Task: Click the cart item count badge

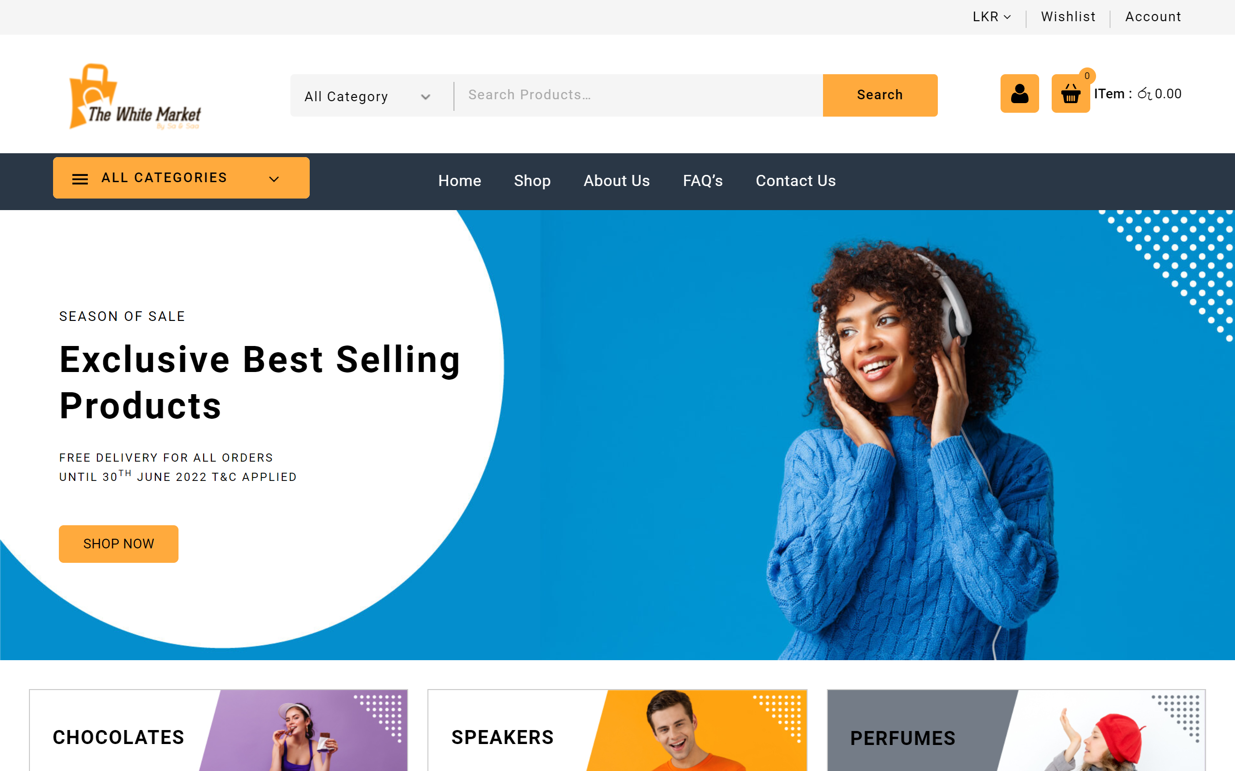Action: click(1087, 76)
